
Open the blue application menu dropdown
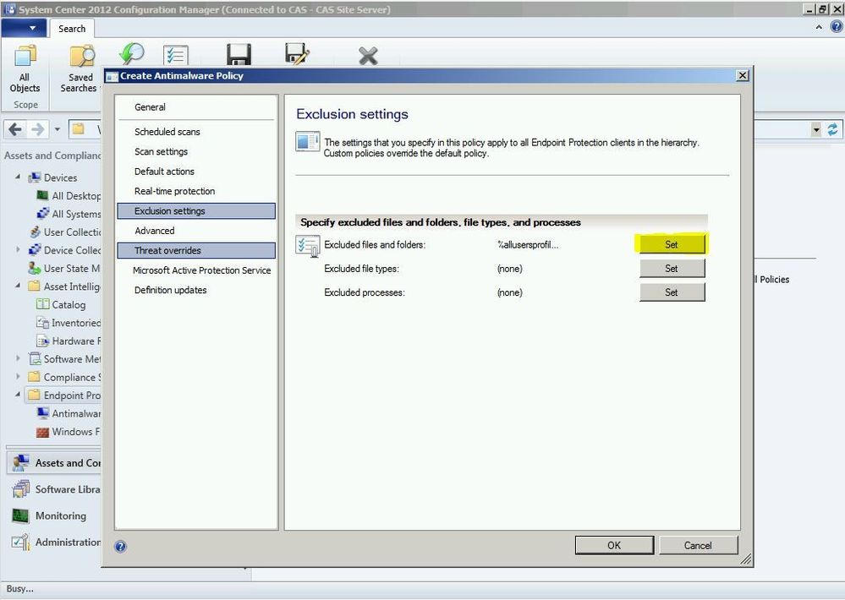pyautogui.click(x=24, y=28)
